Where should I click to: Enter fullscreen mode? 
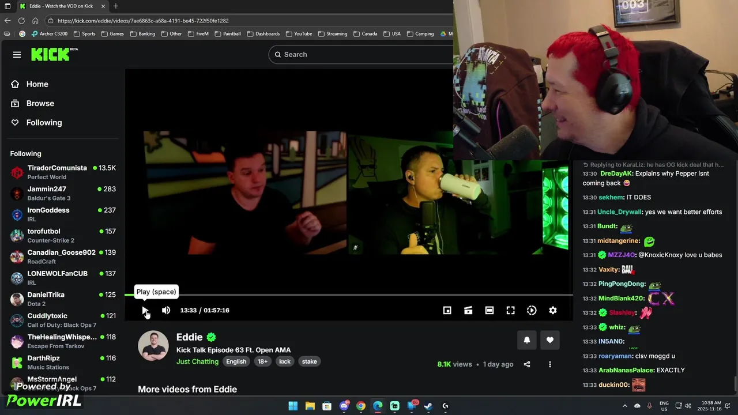point(511,310)
